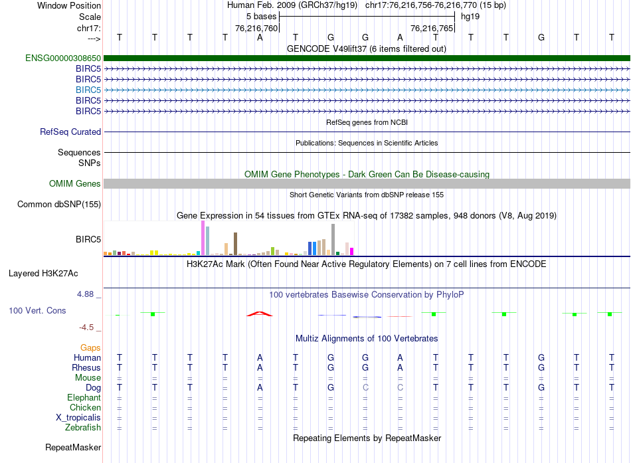The height and width of the screenshot is (463, 631).
Task: Click the Window Position label
Action: point(69,5)
